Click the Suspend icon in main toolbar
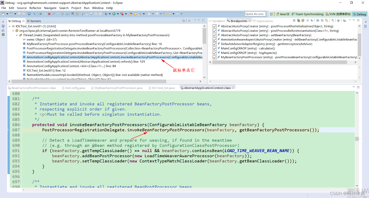Viewport: 369px width, 198px height. [x=45, y=14]
